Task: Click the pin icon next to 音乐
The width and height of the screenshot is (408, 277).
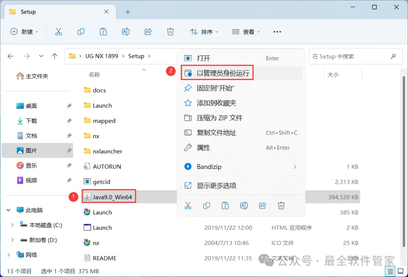Action: click(x=69, y=165)
